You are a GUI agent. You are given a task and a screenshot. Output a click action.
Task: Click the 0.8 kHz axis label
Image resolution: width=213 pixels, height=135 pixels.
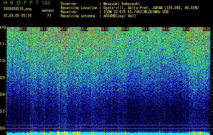[x=3, y=94]
